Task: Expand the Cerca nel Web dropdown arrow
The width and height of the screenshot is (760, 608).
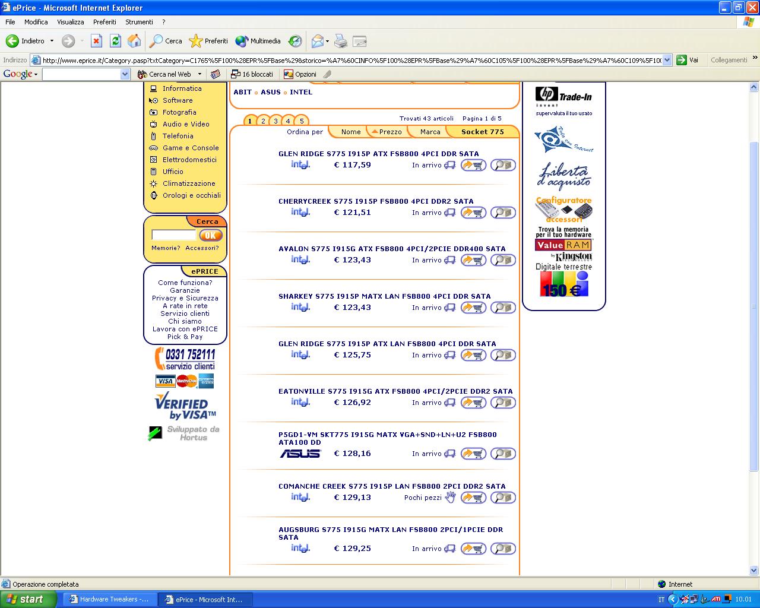Action: (x=199, y=74)
